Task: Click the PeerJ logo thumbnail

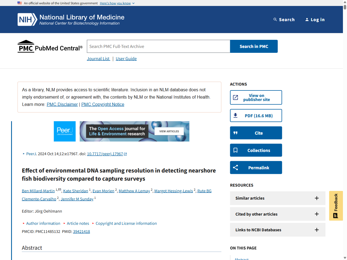Action: (65, 131)
